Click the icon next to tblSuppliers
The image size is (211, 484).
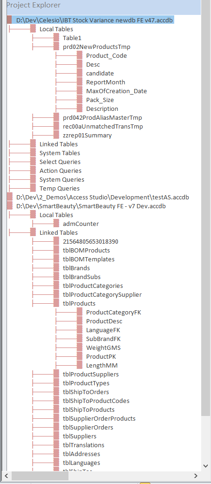pyautogui.click(x=56, y=436)
